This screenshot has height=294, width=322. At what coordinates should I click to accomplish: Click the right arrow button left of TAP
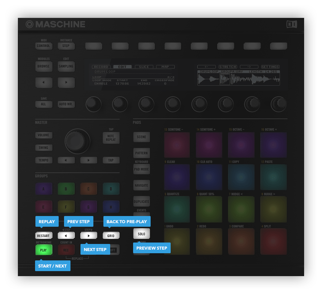point(88,160)
